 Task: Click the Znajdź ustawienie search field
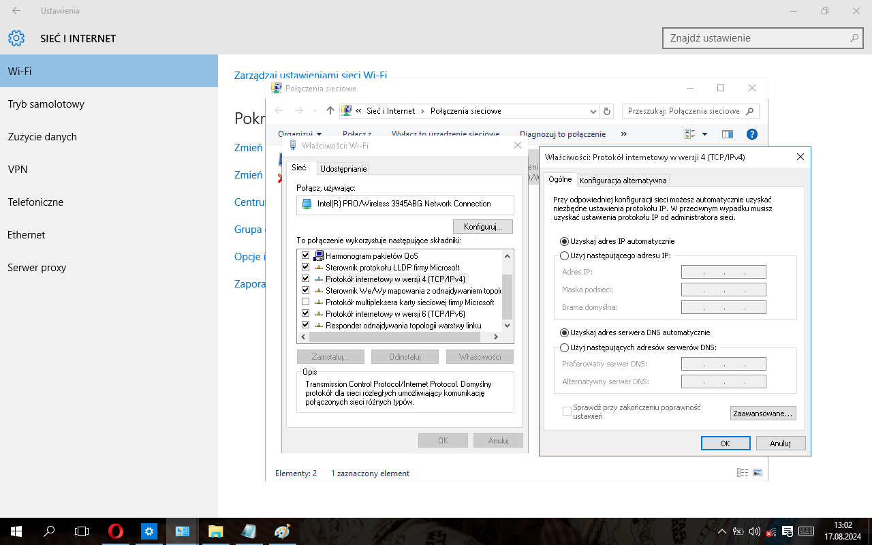click(x=763, y=38)
